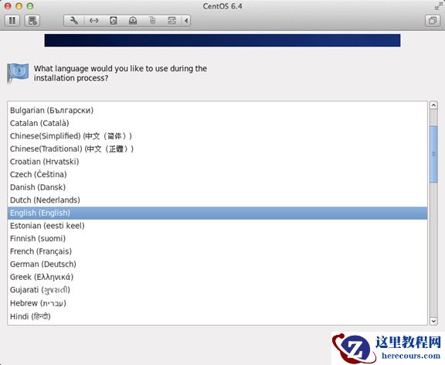Open the snapshots button next to pause

coord(32,20)
